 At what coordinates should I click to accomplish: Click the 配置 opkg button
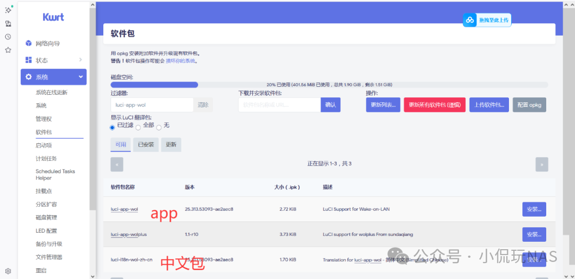pos(530,105)
